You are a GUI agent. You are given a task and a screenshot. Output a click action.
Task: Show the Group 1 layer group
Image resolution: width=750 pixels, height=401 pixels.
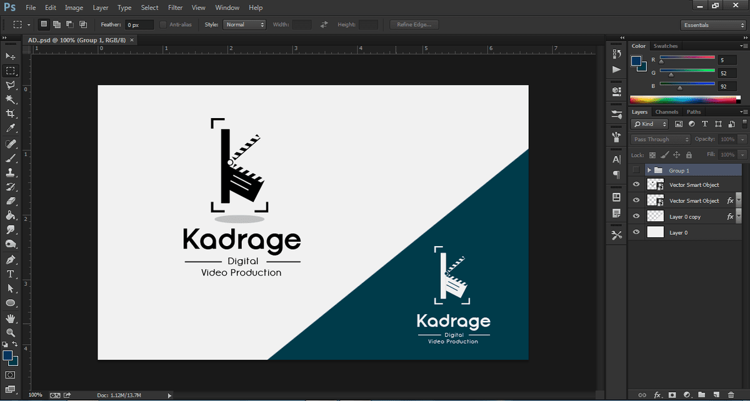click(636, 170)
